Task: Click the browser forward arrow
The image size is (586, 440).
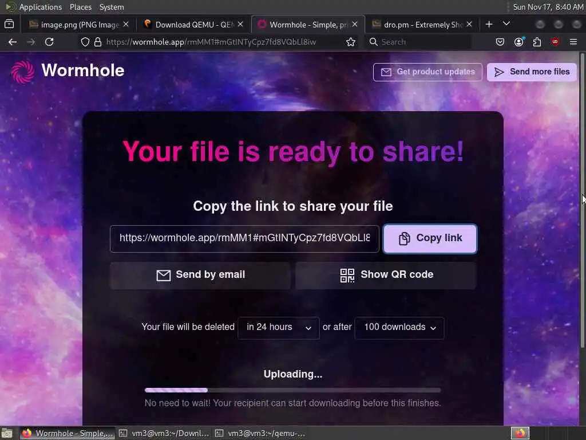Action: tap(31, 42)
